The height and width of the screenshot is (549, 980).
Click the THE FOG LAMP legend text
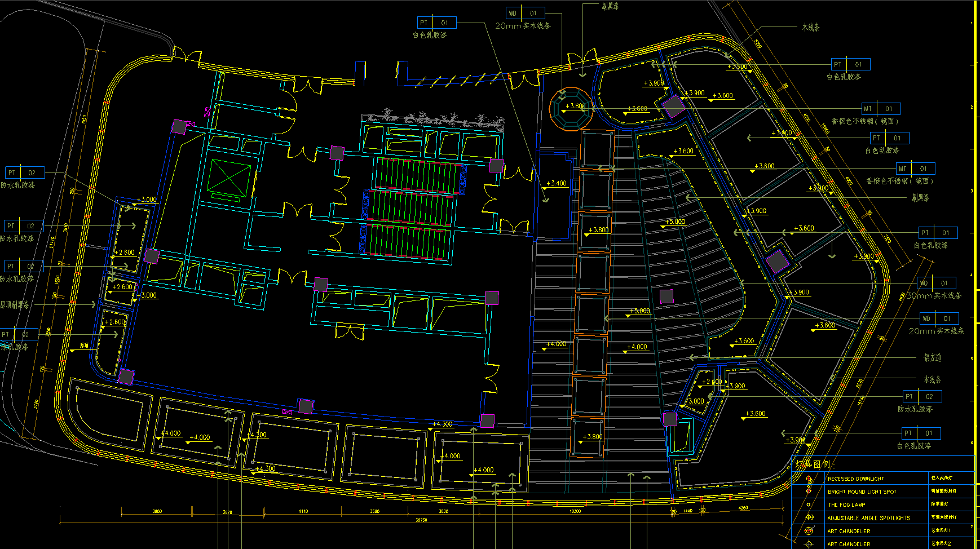pyautogui.click(x=846, y=505)
